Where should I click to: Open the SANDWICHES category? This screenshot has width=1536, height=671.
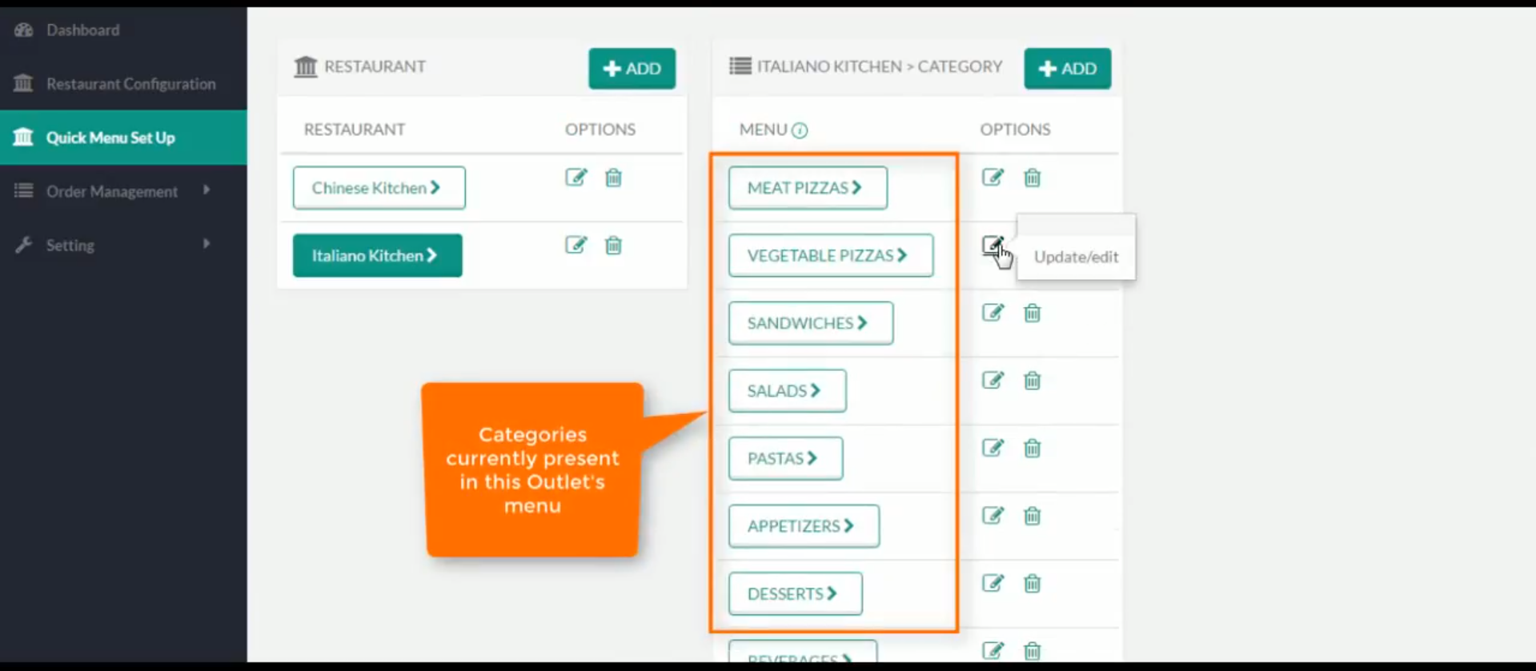pyautogui.click(x=811, y=323)
